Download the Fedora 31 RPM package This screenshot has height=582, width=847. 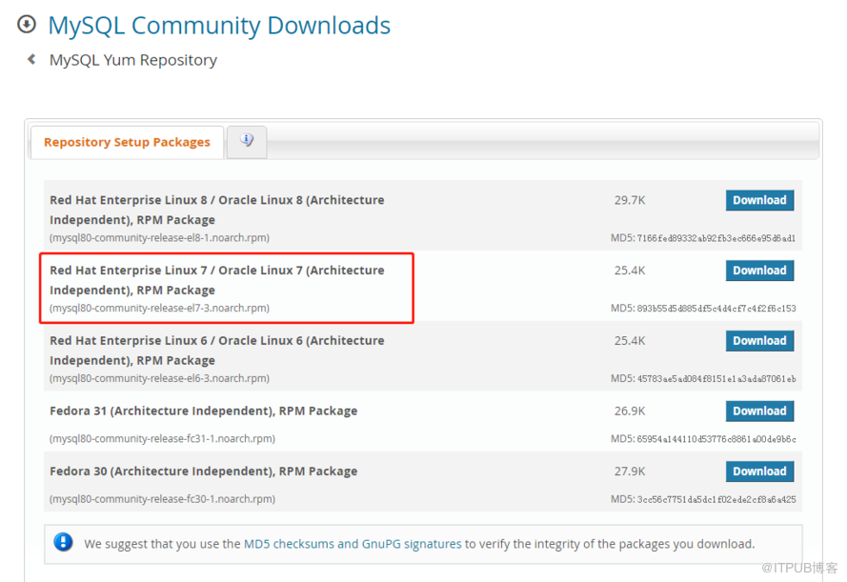[x=759, y=411]
